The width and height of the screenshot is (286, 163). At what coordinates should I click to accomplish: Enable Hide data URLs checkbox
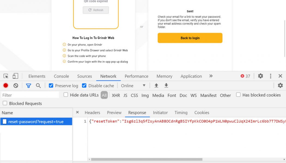pyautogui.click(x=66, y=95)
